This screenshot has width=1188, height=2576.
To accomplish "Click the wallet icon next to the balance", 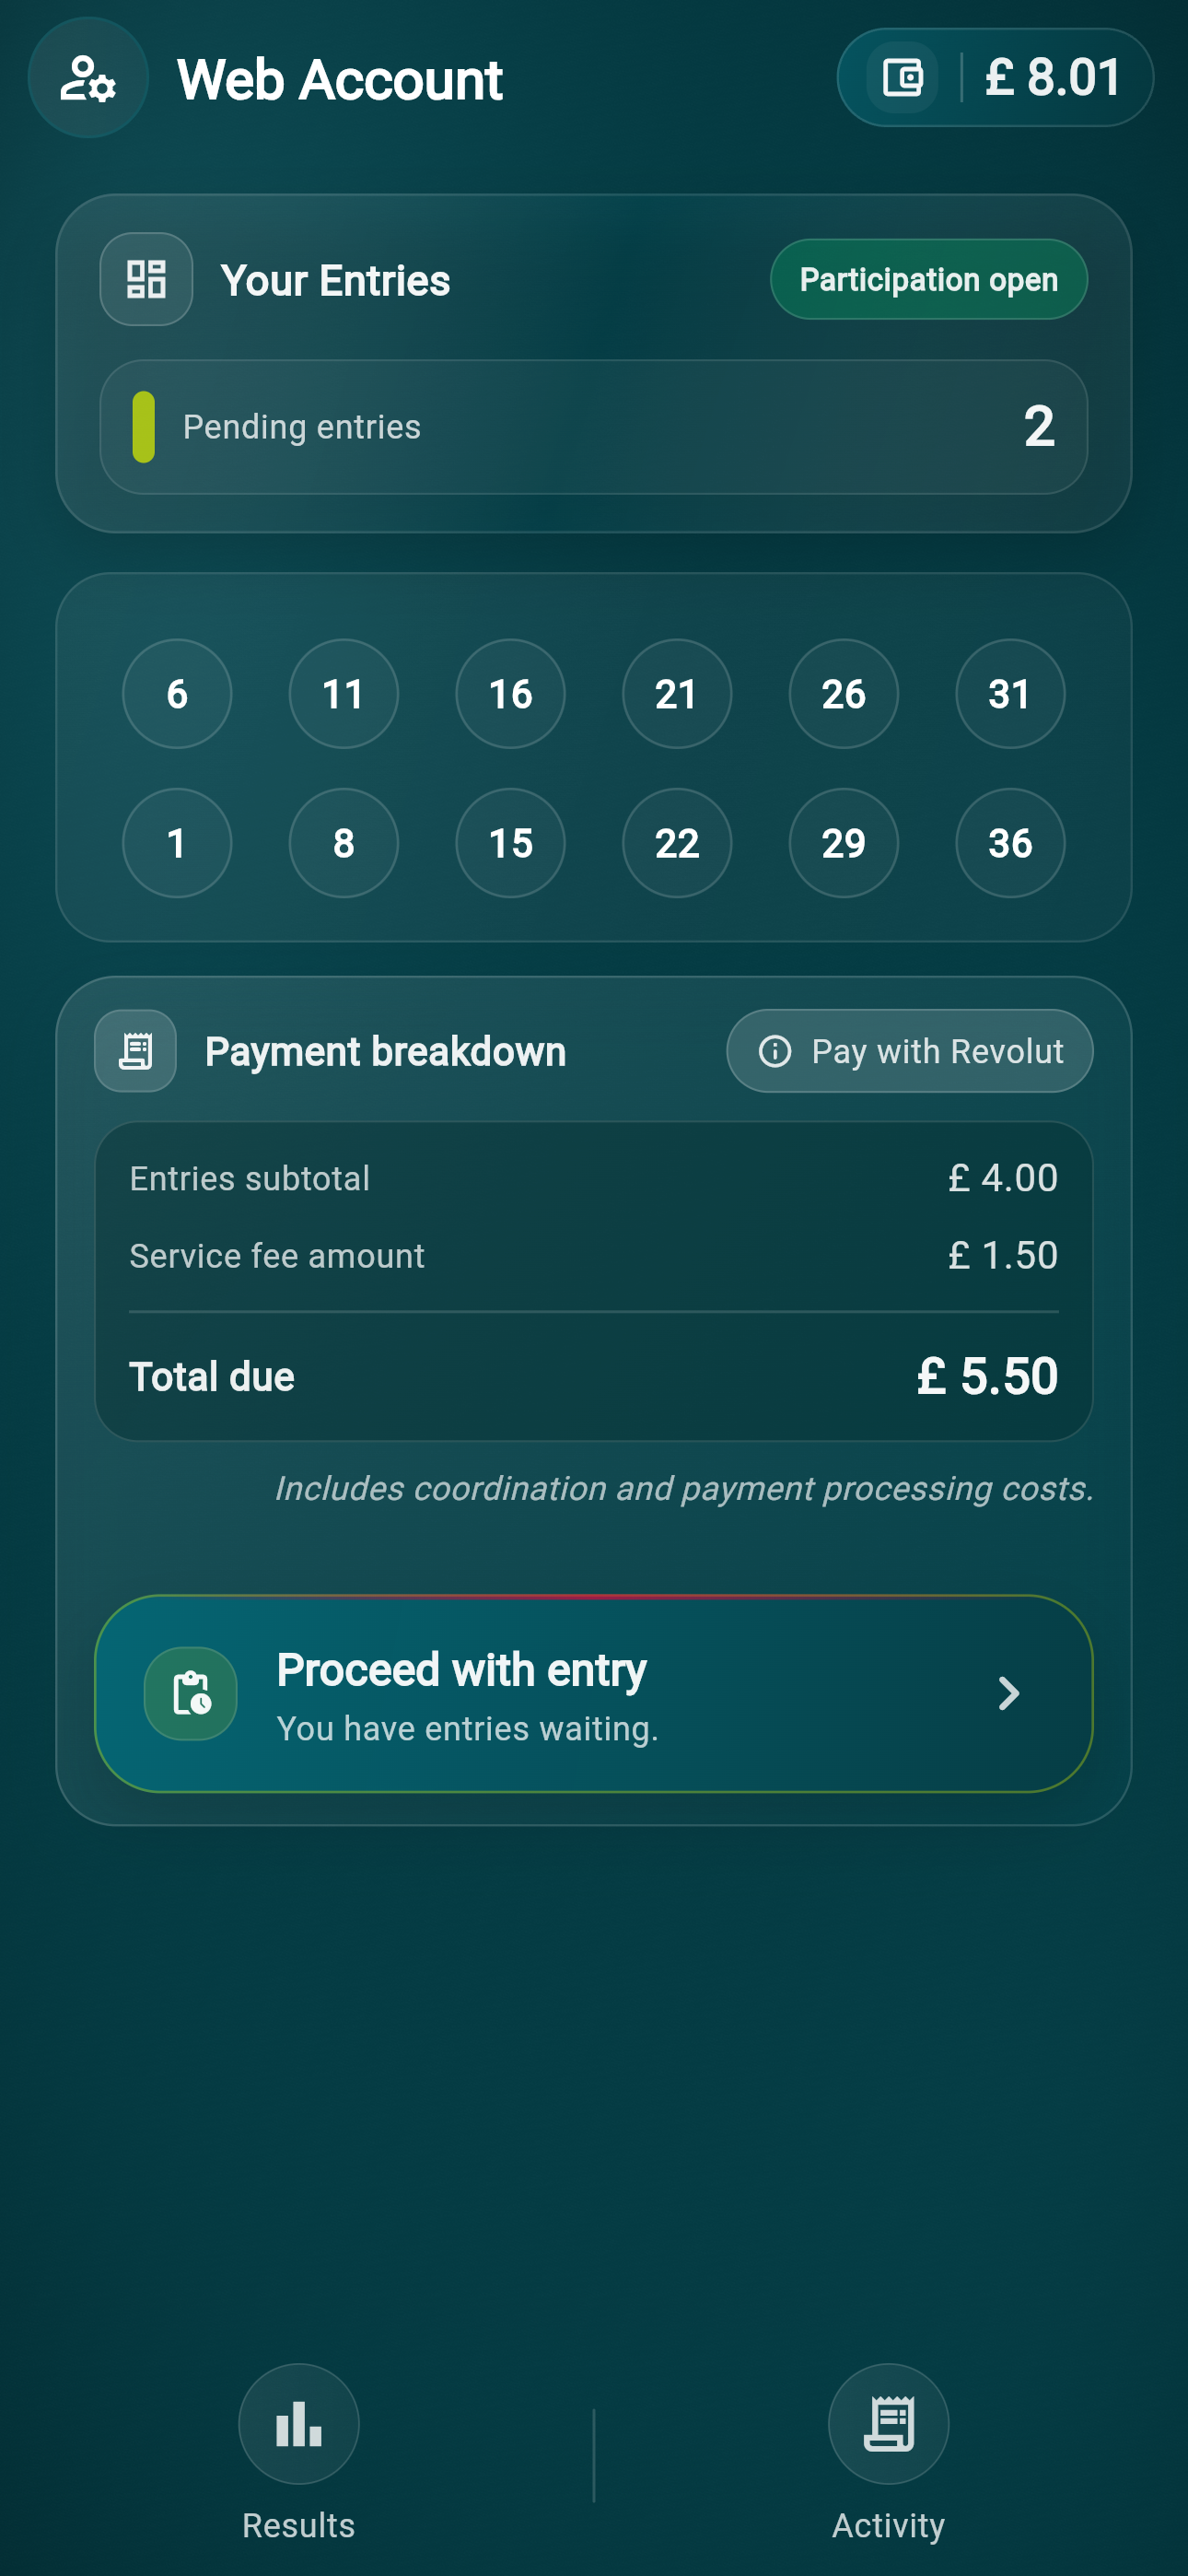I will point(902,77).
